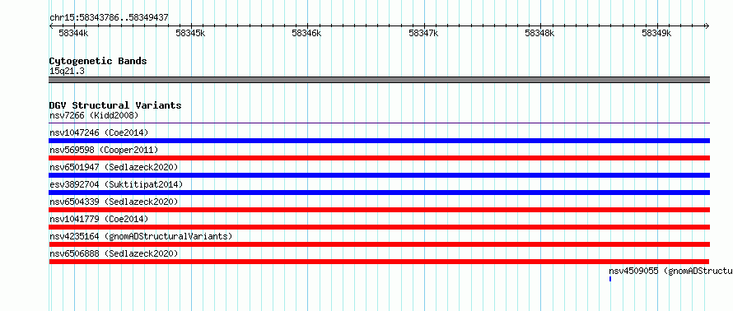Viewport: 733px width, 311px height.
Task: Click the nsv6506888 (Sedlazeck2020) variant label
Action: coord(114,253)
